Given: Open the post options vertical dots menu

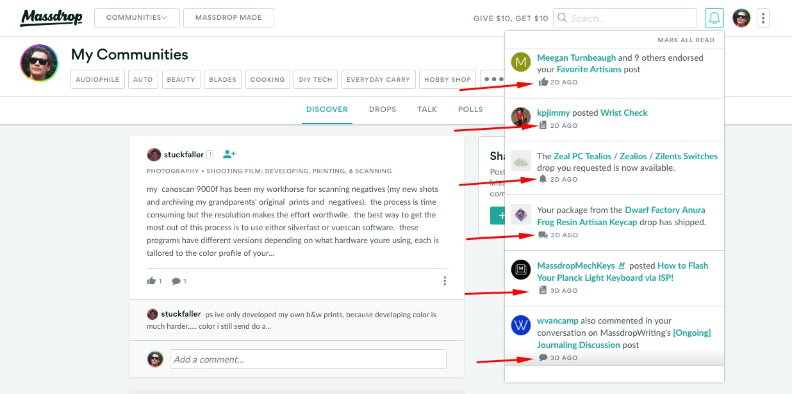Looking at the screenshot, I should click(445, 281).
